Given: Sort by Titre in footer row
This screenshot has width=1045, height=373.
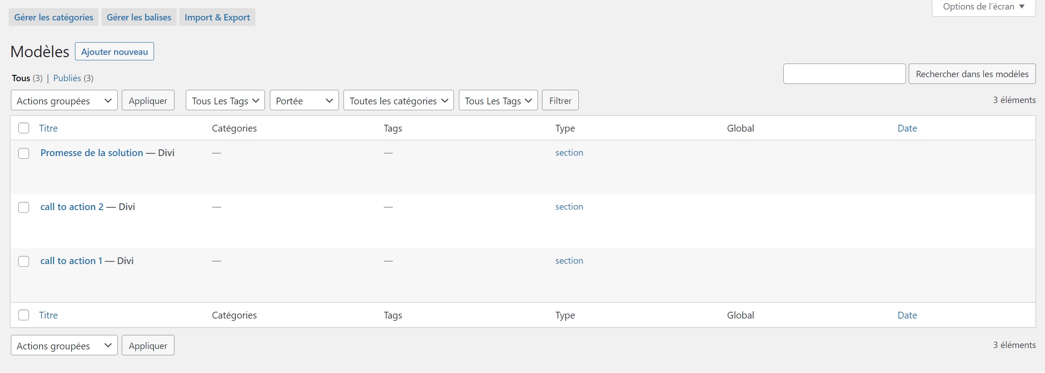Looking at the screenshot, I should pos(48,315).
